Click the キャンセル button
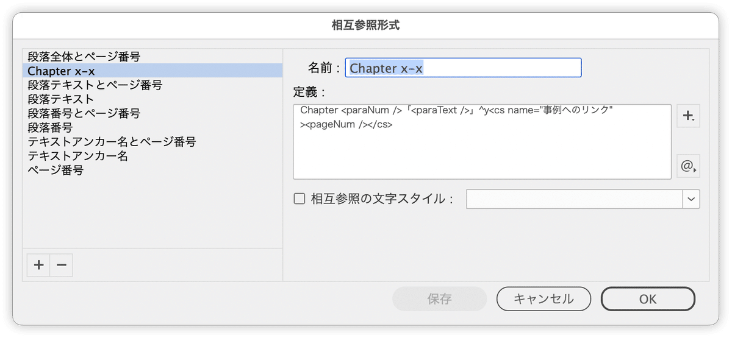This screenshot has width=732, height=338. pos(544,299)
